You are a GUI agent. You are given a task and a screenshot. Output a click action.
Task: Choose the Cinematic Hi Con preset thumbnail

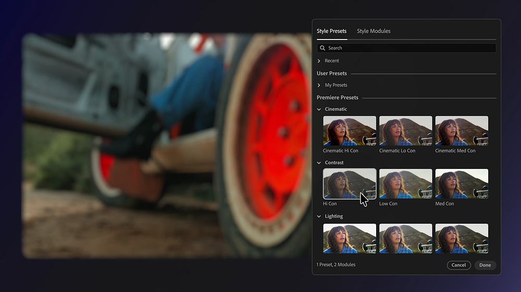350,130
